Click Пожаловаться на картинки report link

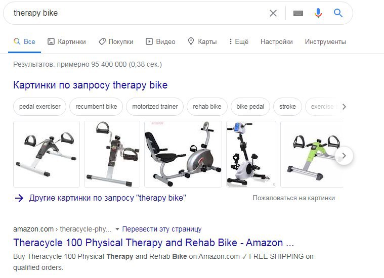coord(293,198)
